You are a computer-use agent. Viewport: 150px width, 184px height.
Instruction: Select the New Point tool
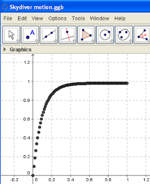[30, 34]
